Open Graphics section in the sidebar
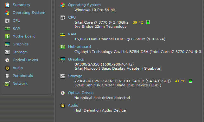Viewport: 204px width, 122px height. click(x=21, y=44)
